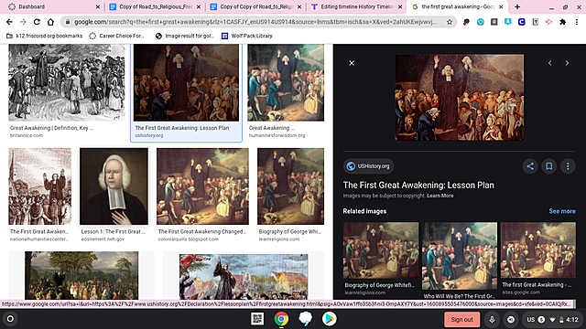The width and height of the screenshot is (586, 329).
Task: Select the outdoor crowd landscape painting result
Action: tap(81, 275)
